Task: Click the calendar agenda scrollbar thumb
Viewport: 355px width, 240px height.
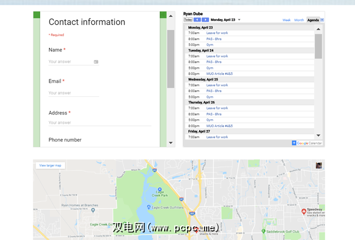Action: pyautogui.click(x=318, y=46)
